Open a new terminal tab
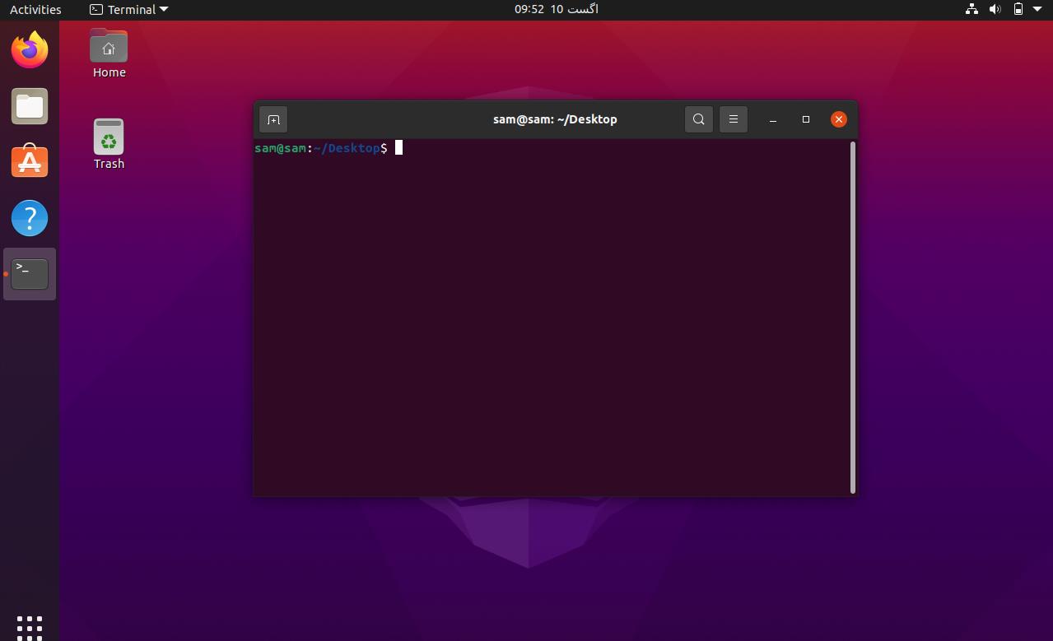Screen dimensions: 1053x641 pyautogui.click(x=273, y=118)
